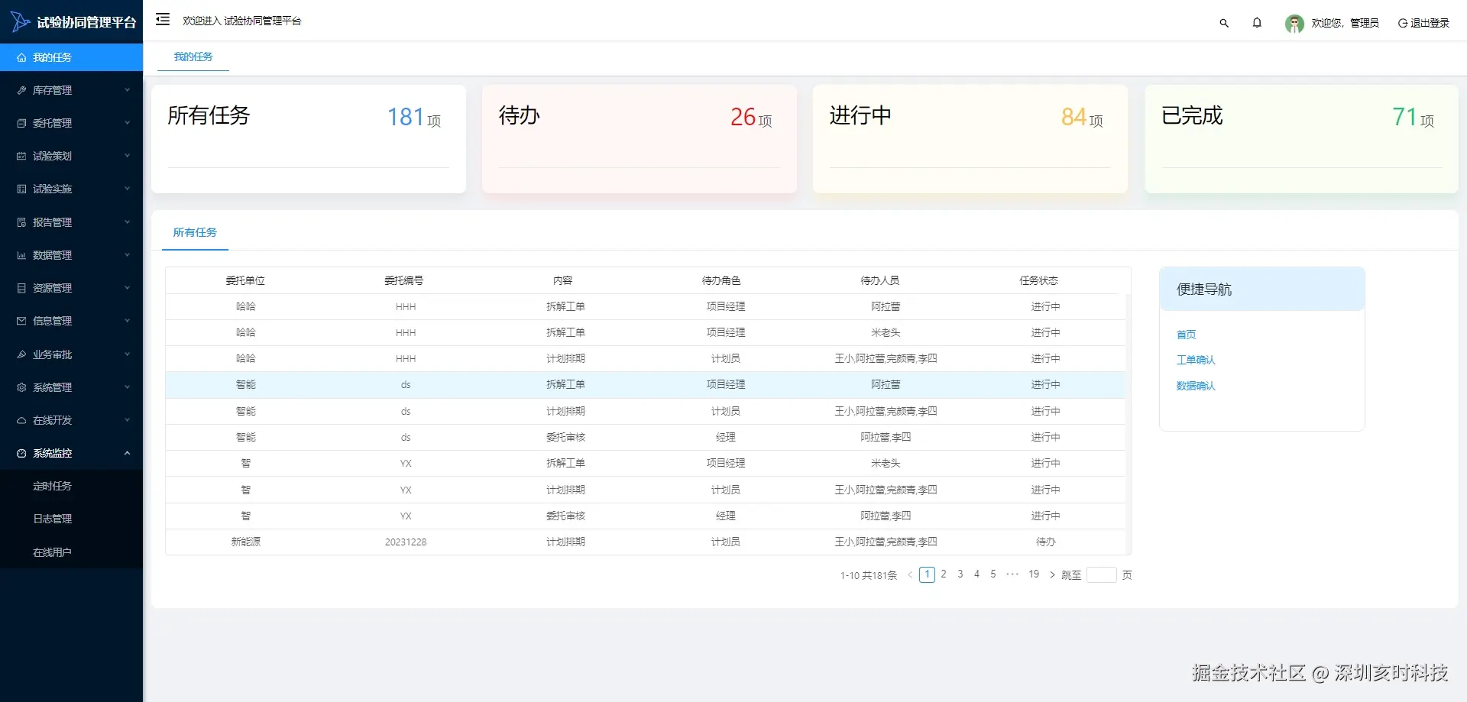This screenshot has height=702, width=1467.
Task: Focus the 跳至 page number input
Action: (1102, 574)
